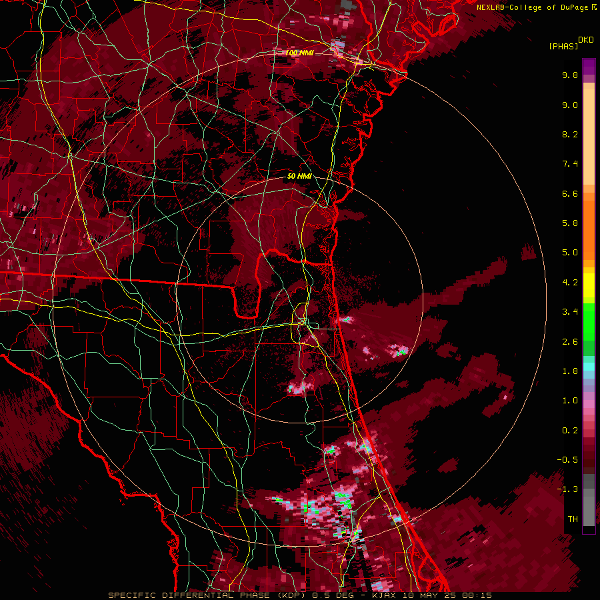Click the SPECIFIC DIFFERENTIAL PHASE (KDP) caption
This screenshot has height=600, width=600.
coord(207,595)
